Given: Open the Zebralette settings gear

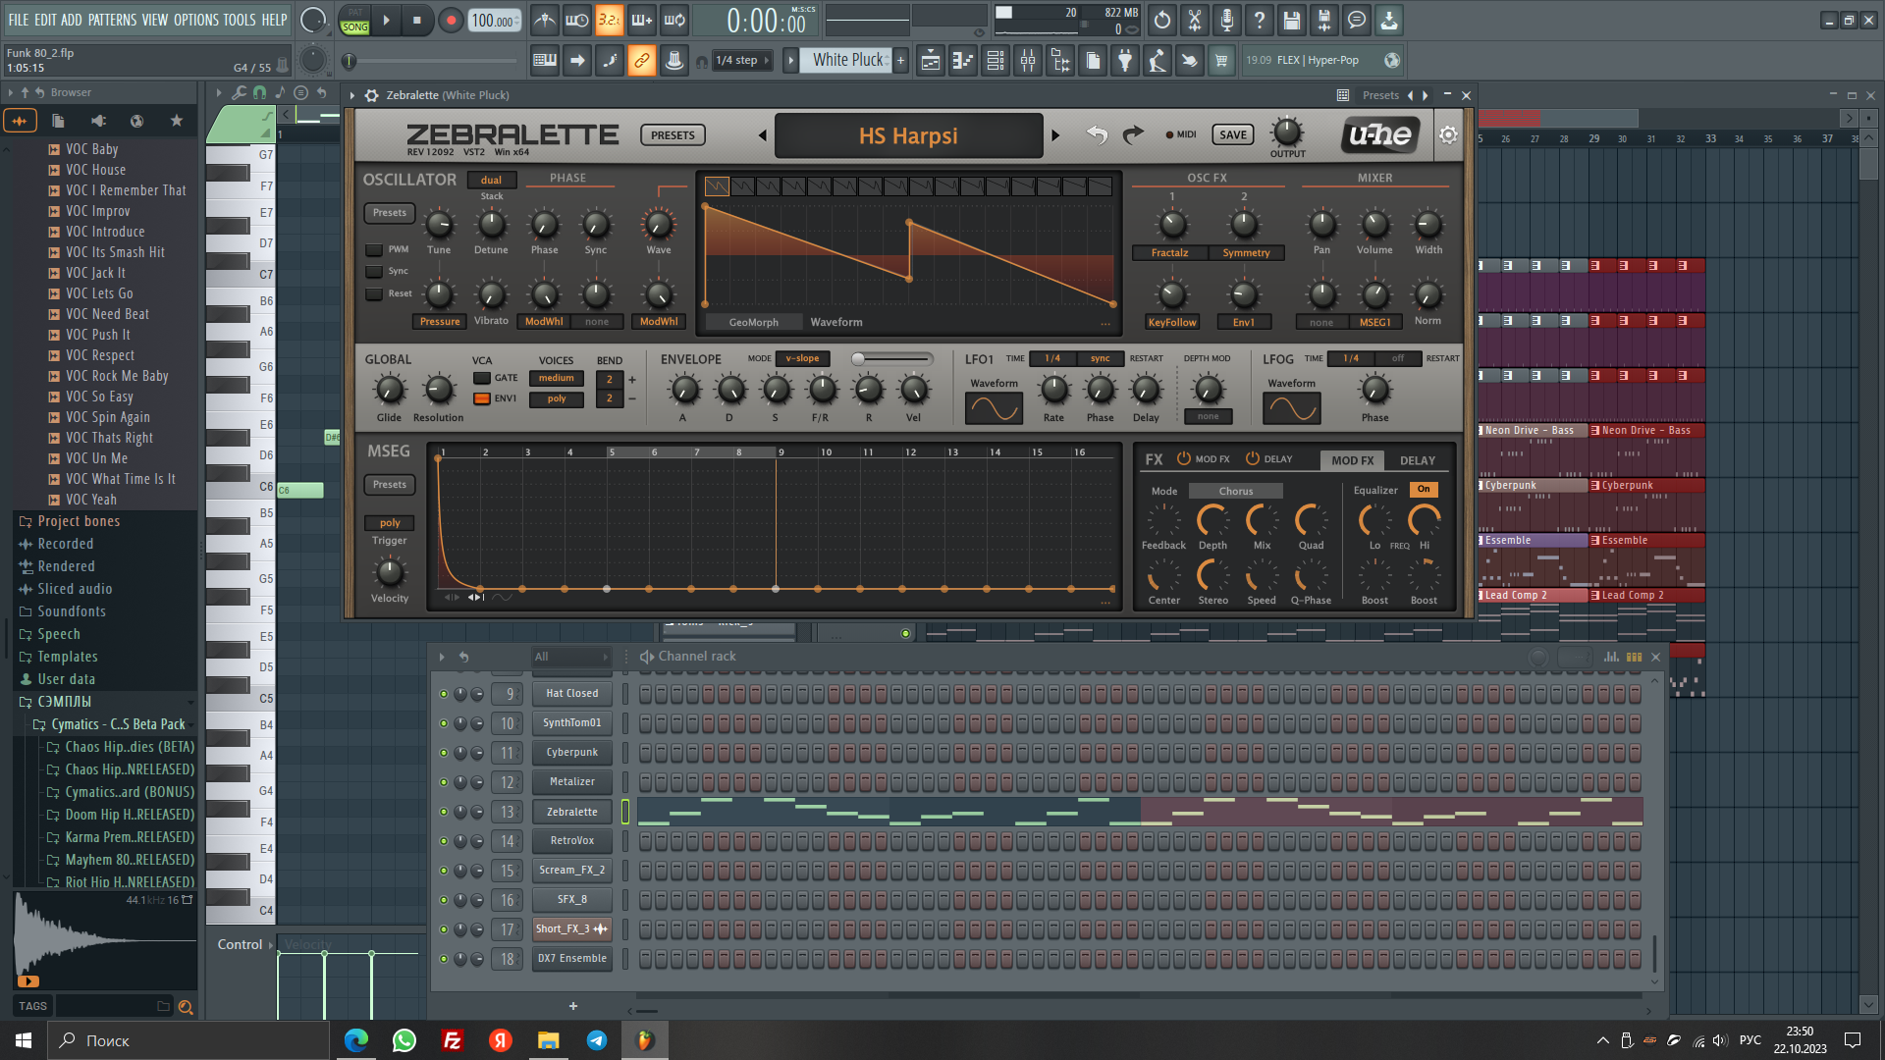Looking at the screenshot, I should coord(1448,135).
